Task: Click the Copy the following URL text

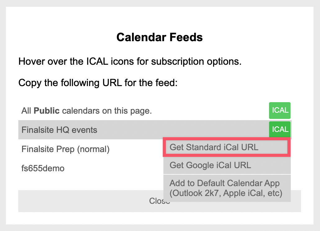Action: (98, 83)
